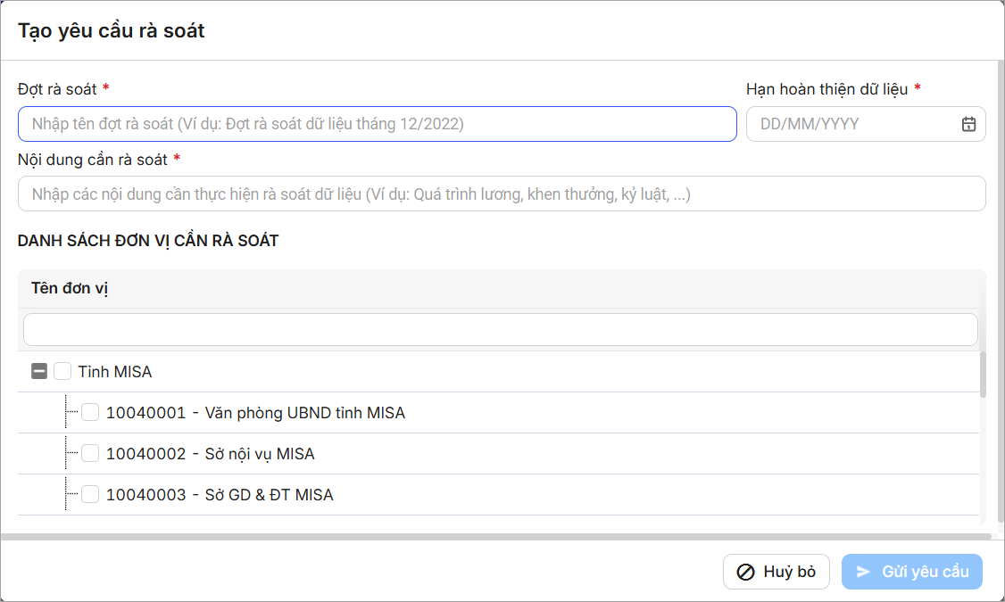Select the 10040001 Văn phòng UBND row label
This screenshot has height=602, width=1005.
(255, 413)
